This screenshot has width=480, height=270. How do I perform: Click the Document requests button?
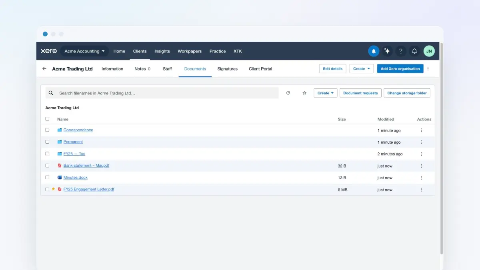tap(360, 93)
